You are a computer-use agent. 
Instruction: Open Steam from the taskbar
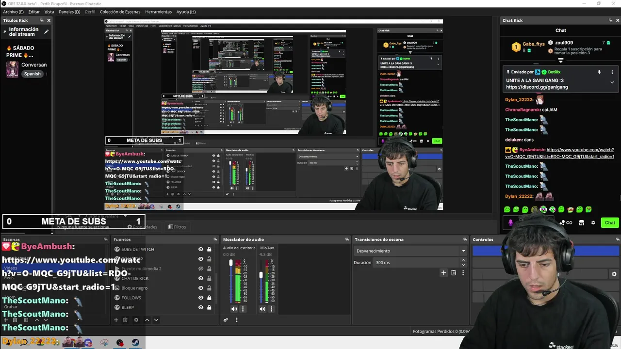tap(135, 343)
